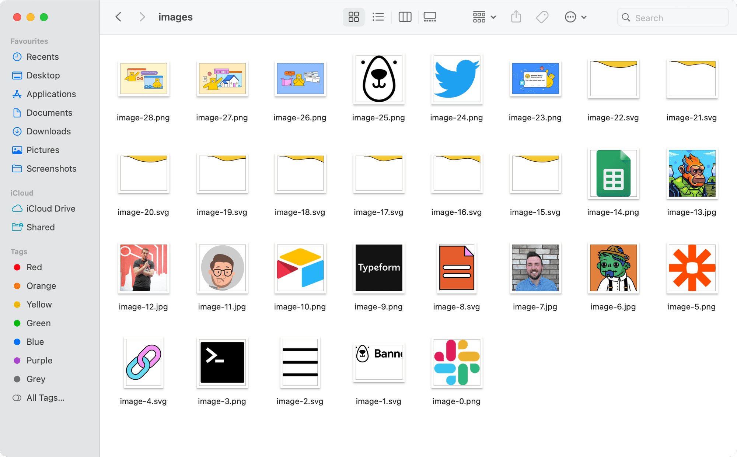Open the More actions ellipsis menu
Image resolution: width=737 pixels, height=457 pixels.
[x=575, y=17]
